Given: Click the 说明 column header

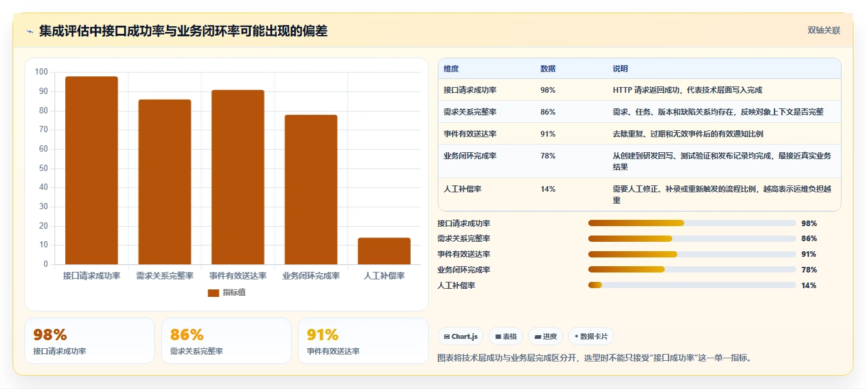Looking at the screenshot, I should point(620,69).
